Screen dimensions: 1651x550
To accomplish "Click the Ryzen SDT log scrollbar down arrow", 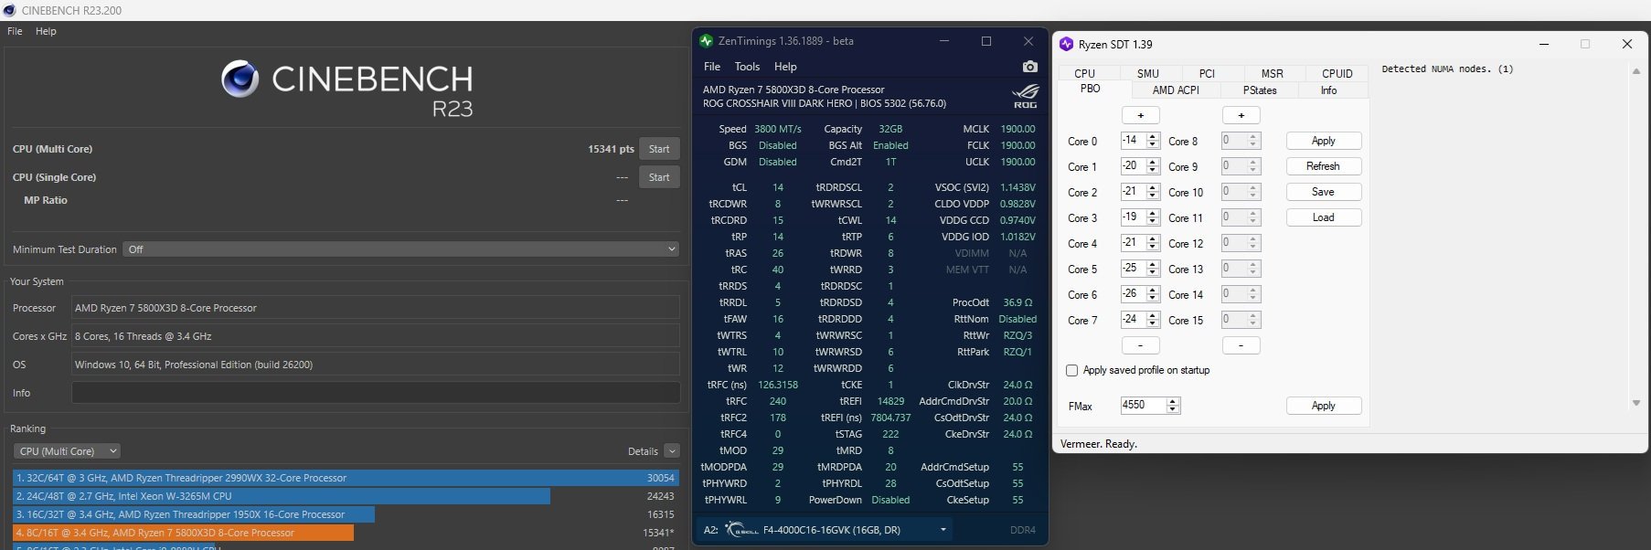I will 1636,403.
